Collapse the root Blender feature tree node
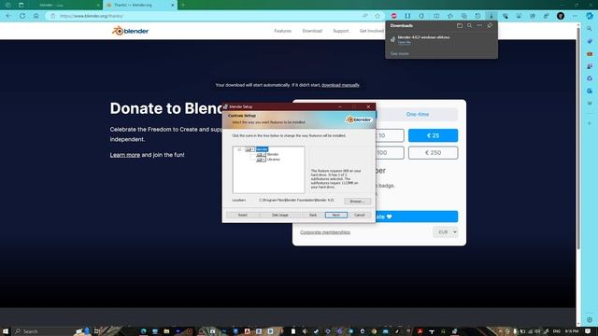Image resolution: width=598 pixels, height=336 pixels. (x=239, y=149)
